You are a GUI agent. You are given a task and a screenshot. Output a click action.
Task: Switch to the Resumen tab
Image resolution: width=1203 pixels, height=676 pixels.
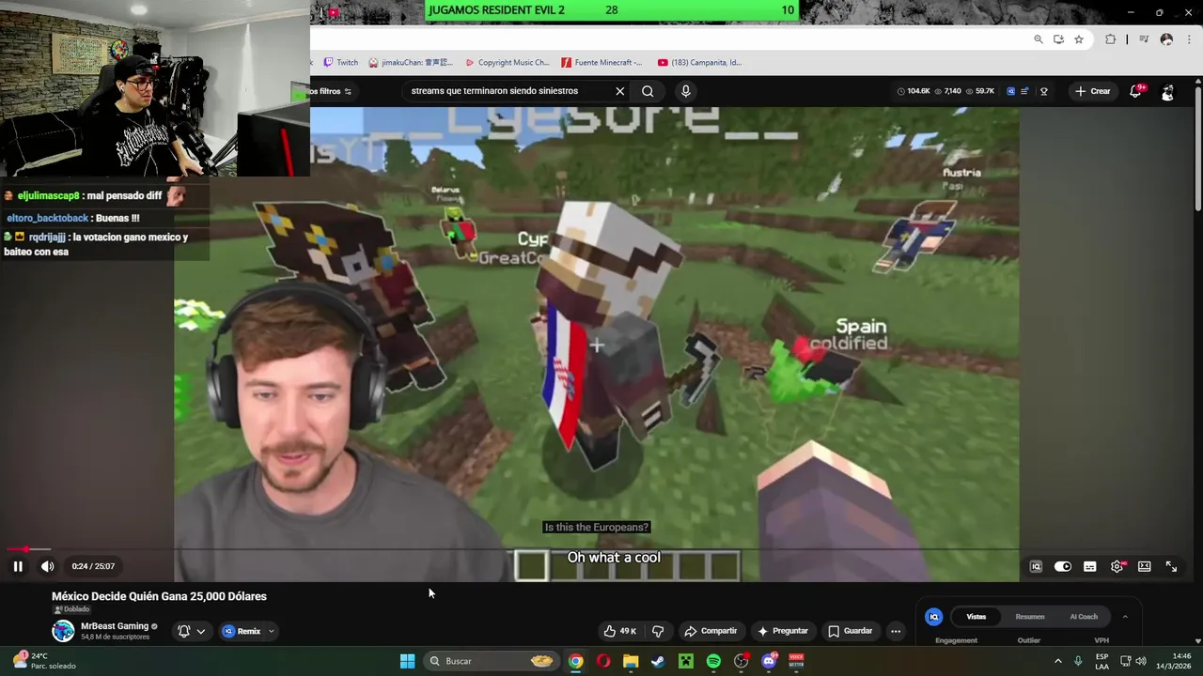(x=1030, y=617)
